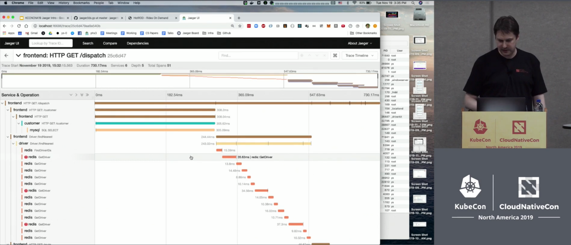Screen dimensions: 571x245
Task: Open the Jaeger Compare page
Action: point(110,43)
